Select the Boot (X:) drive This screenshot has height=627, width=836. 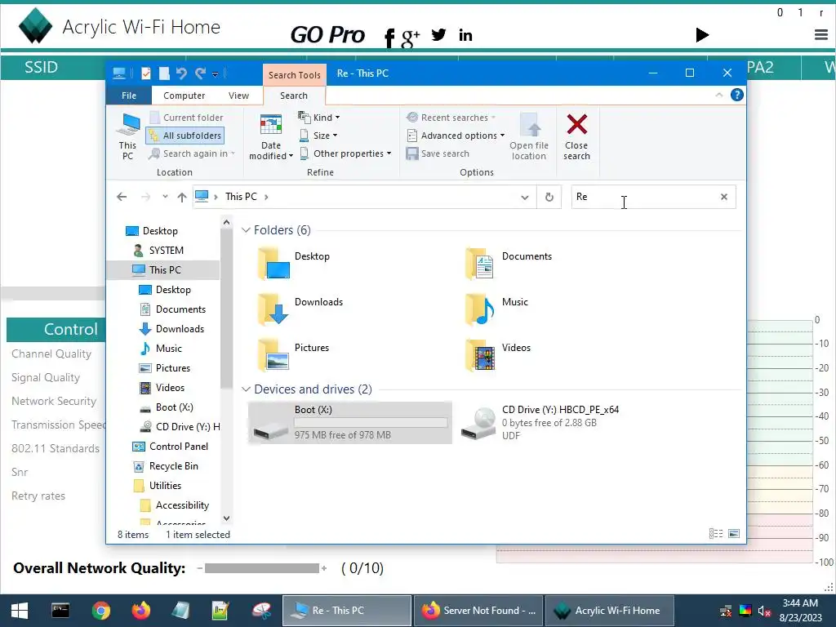click(x=349, y=423)
